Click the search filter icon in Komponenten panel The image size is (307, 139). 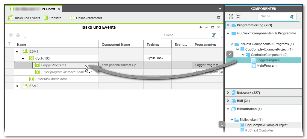click(292, 17)
